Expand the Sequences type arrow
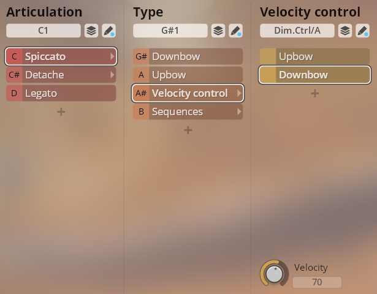377x294 pixels. pyautogui.click(x=239, y=111)
